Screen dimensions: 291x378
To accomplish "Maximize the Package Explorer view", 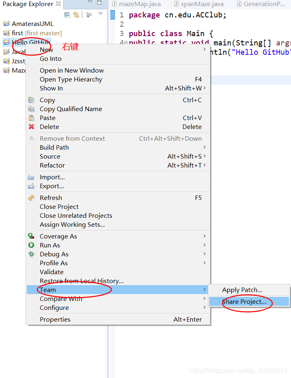I will coord(99,2).
